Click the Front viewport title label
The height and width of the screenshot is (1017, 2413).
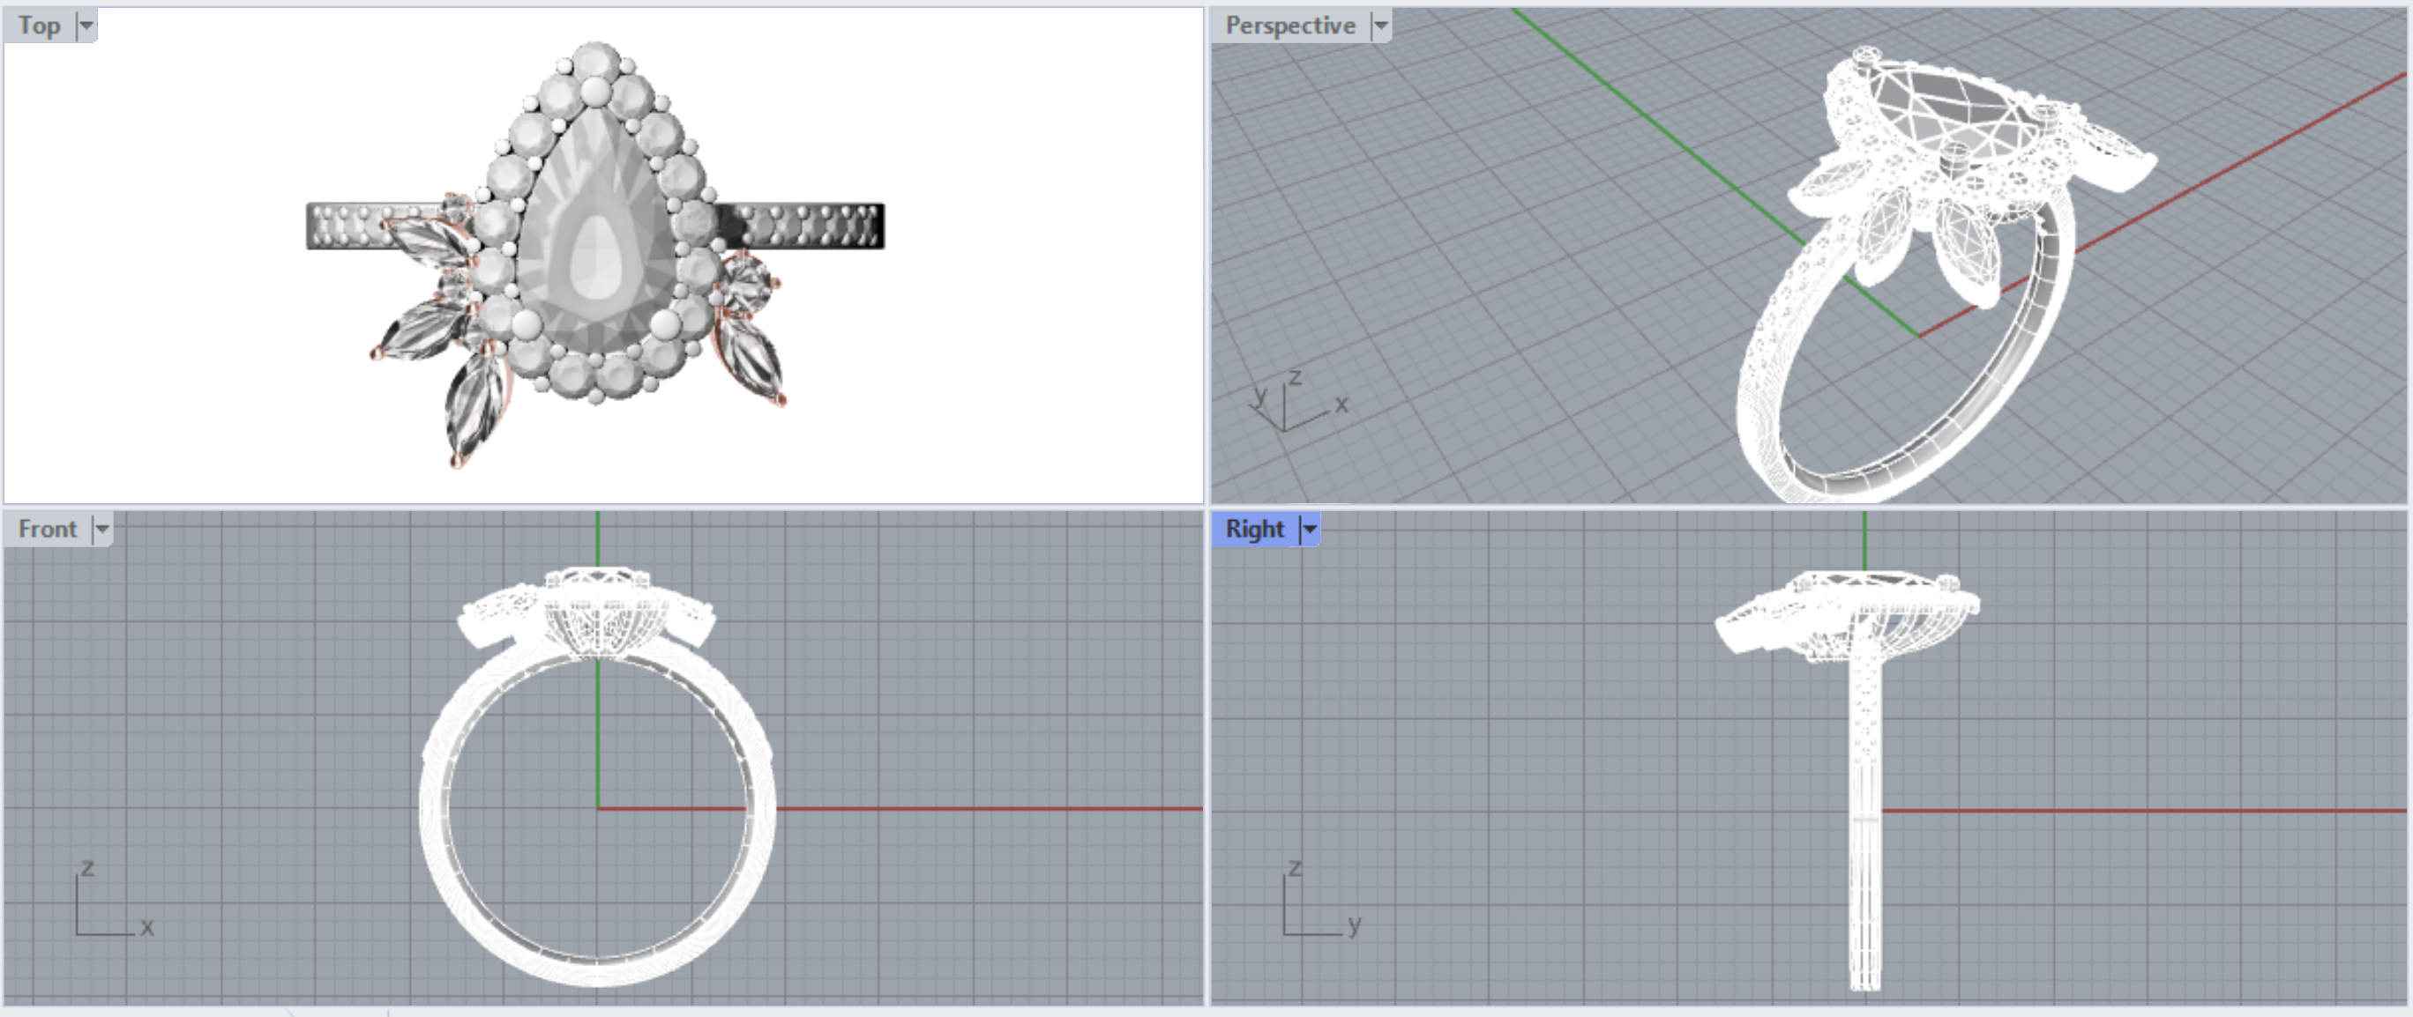(x=47, y=530)
